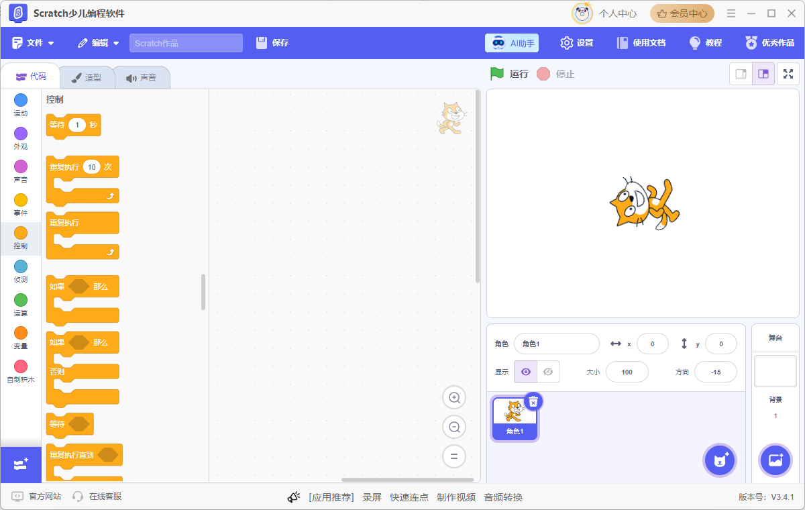The height and width of the screenshot is (510, 805).
Task: Select the 运算 (Operators) category circle
Action: 21,300
